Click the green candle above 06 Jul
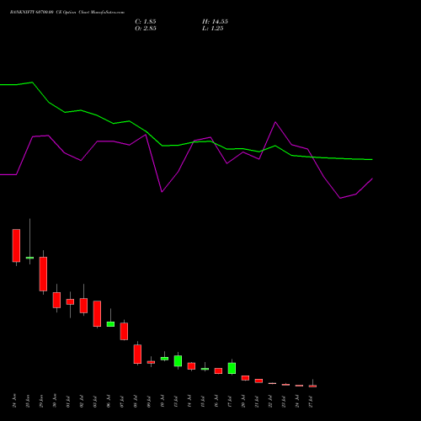This screenshot has width=421, height=421. pos(110,324)
